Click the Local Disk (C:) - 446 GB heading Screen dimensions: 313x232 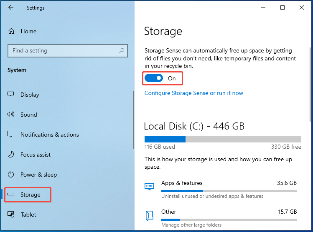coord(194,126)
